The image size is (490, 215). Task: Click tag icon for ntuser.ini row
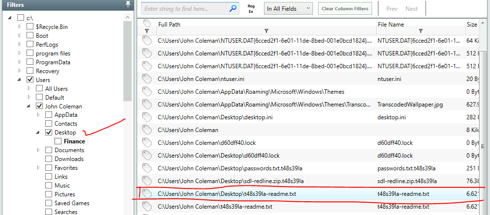146,79
